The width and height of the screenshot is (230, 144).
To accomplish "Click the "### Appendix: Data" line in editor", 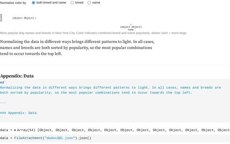I will coord(18,113).
